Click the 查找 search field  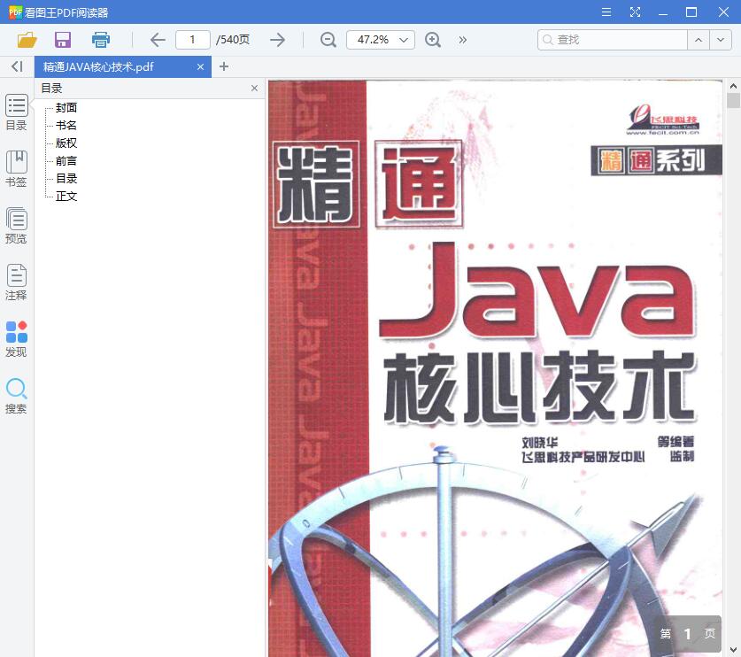(x=612, y=40)
